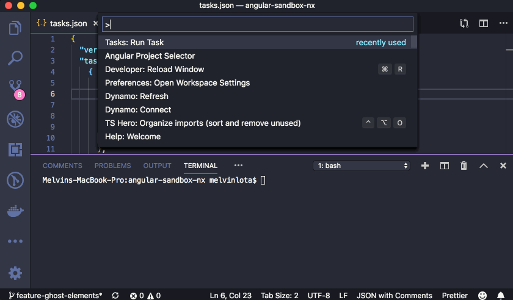Switch to the COMMENTS panel tab
The width and height of the screenshot is (513, 300).
(62, 166)
